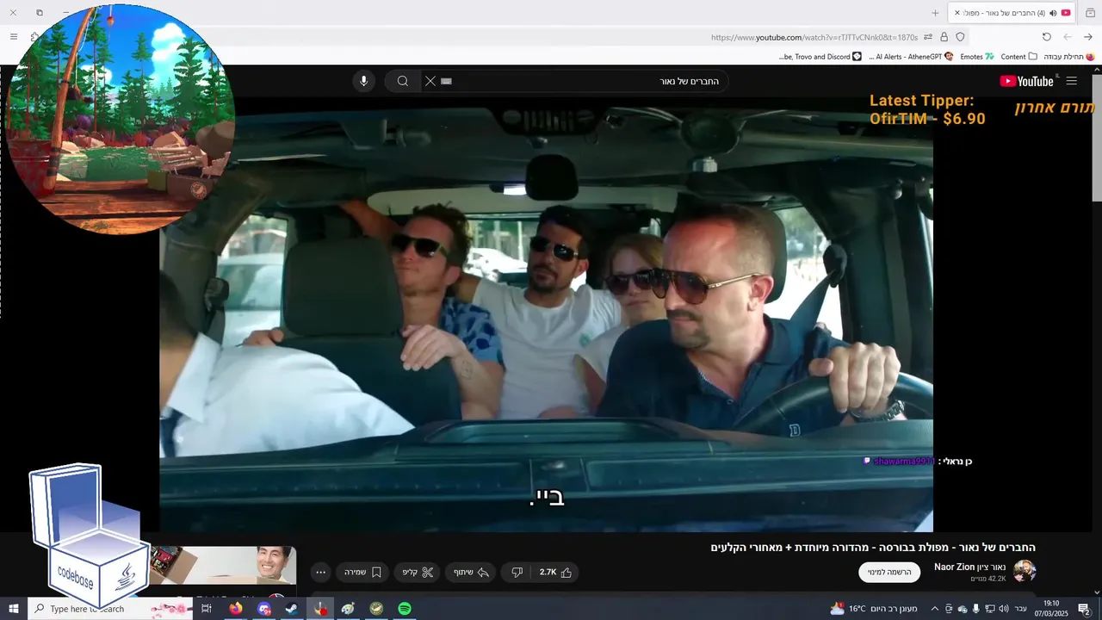Like the video showing 2.7K

pyautogui.click(x=555, y=572)
